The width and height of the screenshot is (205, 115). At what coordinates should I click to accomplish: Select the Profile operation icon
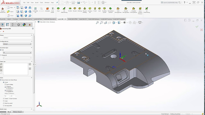(70, 10)
